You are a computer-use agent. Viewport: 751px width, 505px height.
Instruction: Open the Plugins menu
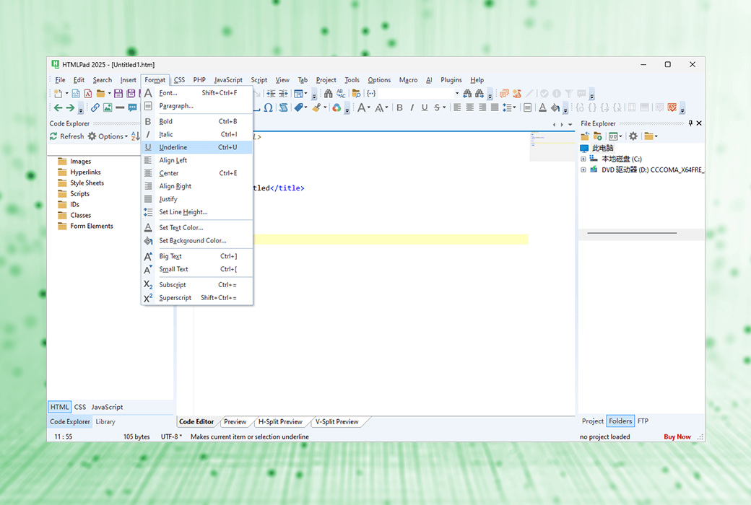pyautogui.click(x=451, y=80)
